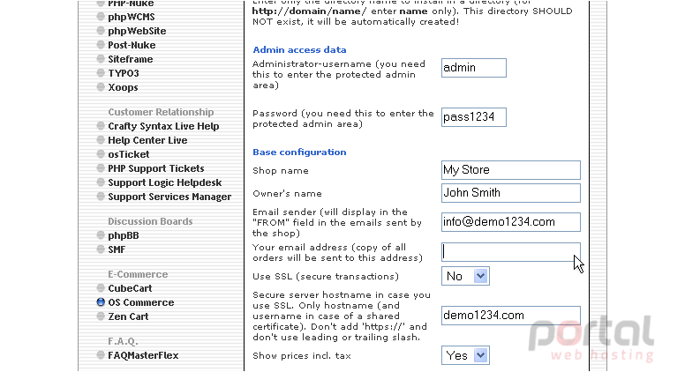Click the bullet icon next to phpWCMS
This screenshot has height=372, width=685.
[x=101, y=17]
